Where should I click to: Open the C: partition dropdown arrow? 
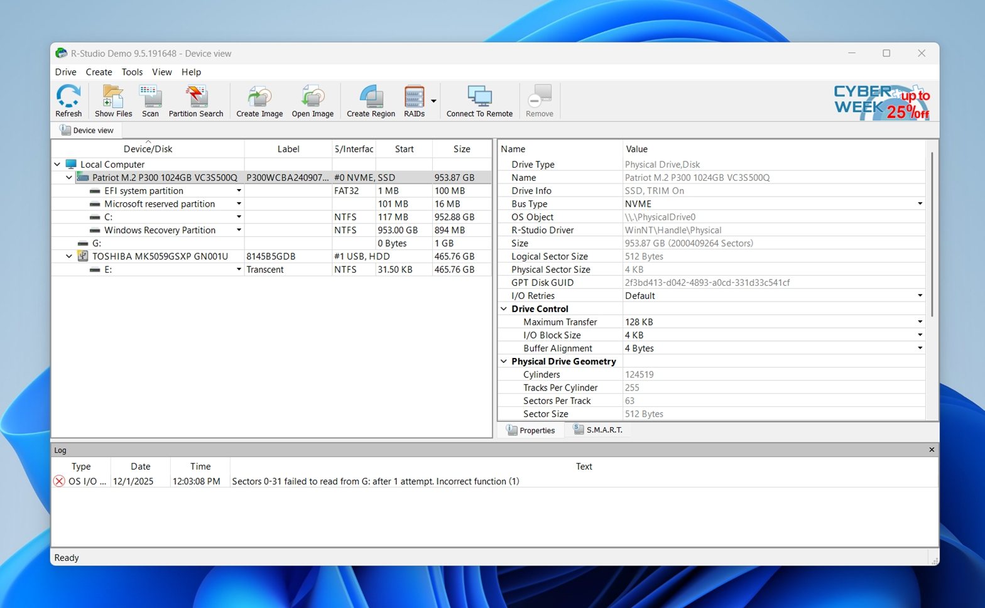tap(239, 217)
